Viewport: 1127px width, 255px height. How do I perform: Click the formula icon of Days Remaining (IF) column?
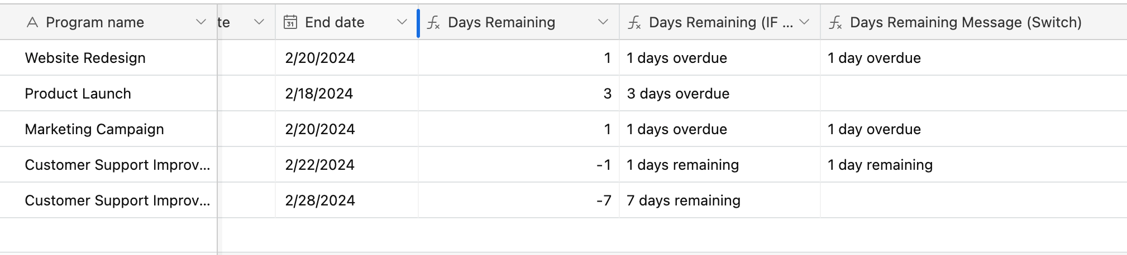(x=634, y=22)
